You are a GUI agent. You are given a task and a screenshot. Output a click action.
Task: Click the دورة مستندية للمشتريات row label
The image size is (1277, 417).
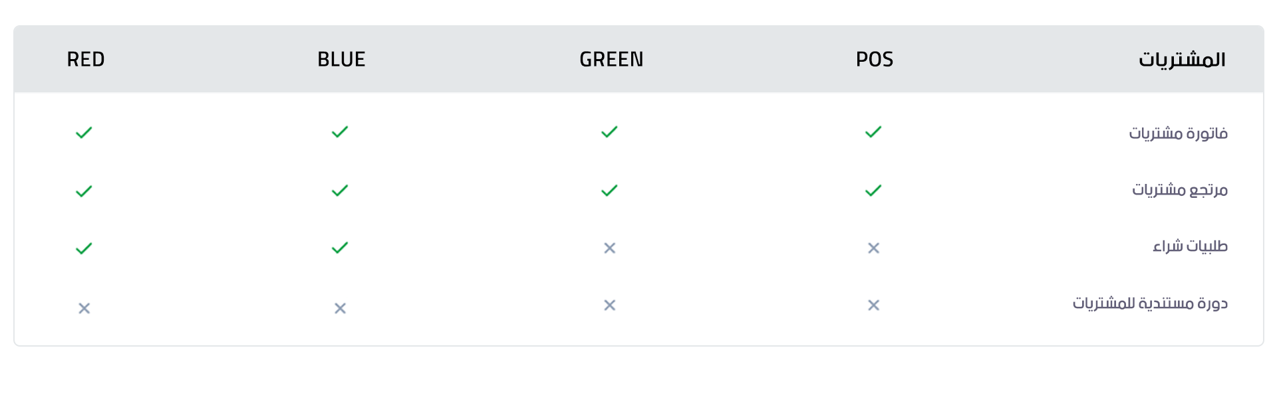click(x=1150, y=304)
